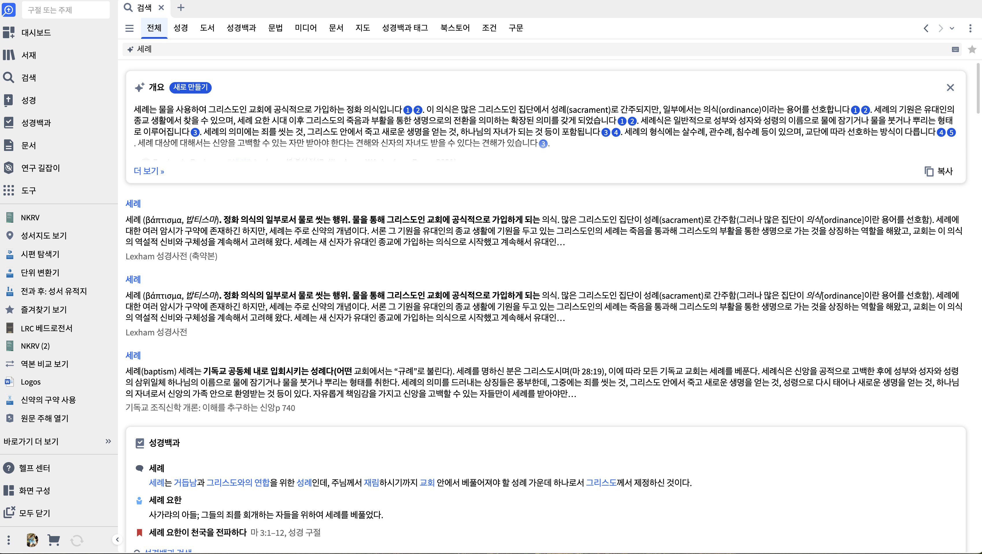Expand summary with 더 보기 link
The image size is (982, 554).
[149, 171]
